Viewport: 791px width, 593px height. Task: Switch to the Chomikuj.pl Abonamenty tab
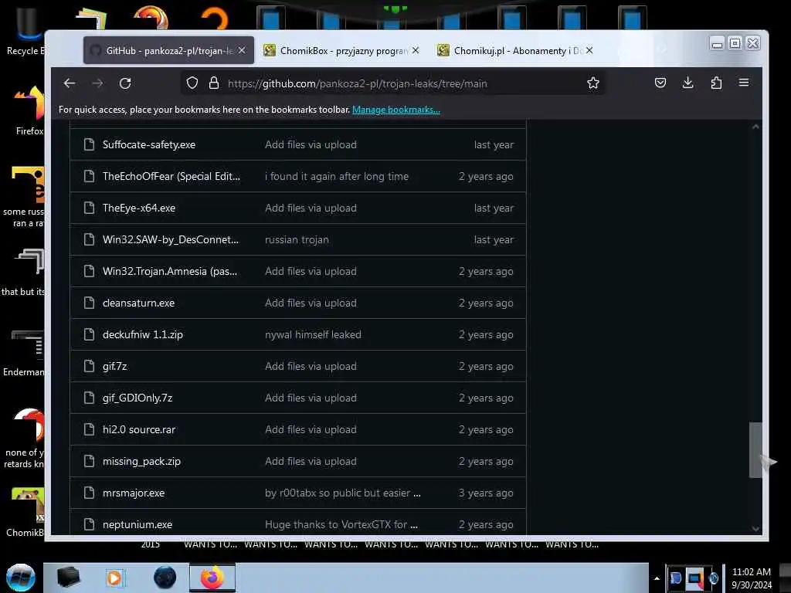[x=515, y=50]
